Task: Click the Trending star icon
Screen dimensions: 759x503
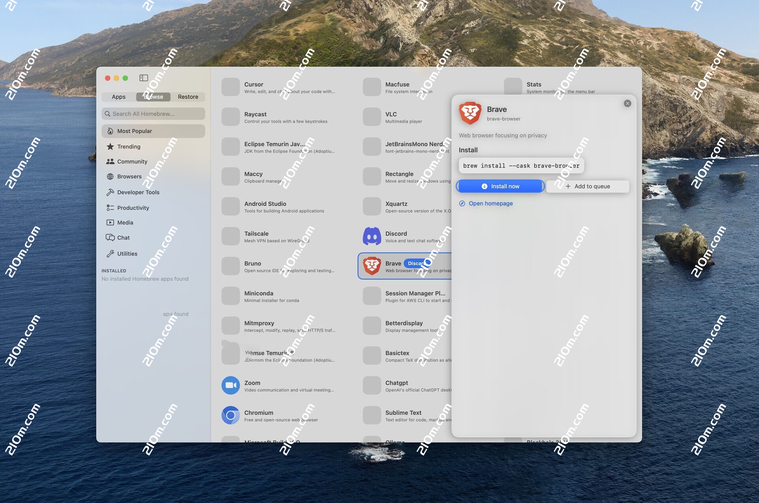Action: (110, 146)
